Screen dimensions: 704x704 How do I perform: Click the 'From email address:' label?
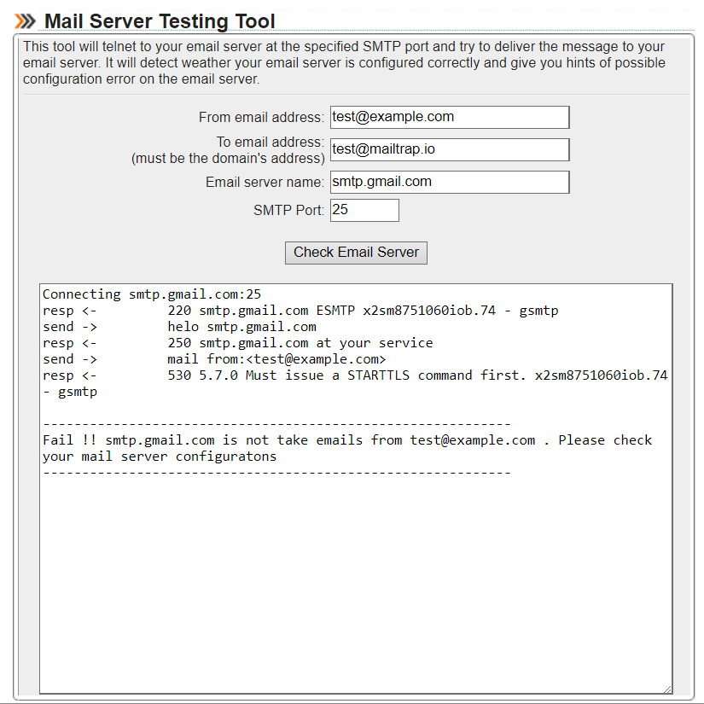click(261, 117)
